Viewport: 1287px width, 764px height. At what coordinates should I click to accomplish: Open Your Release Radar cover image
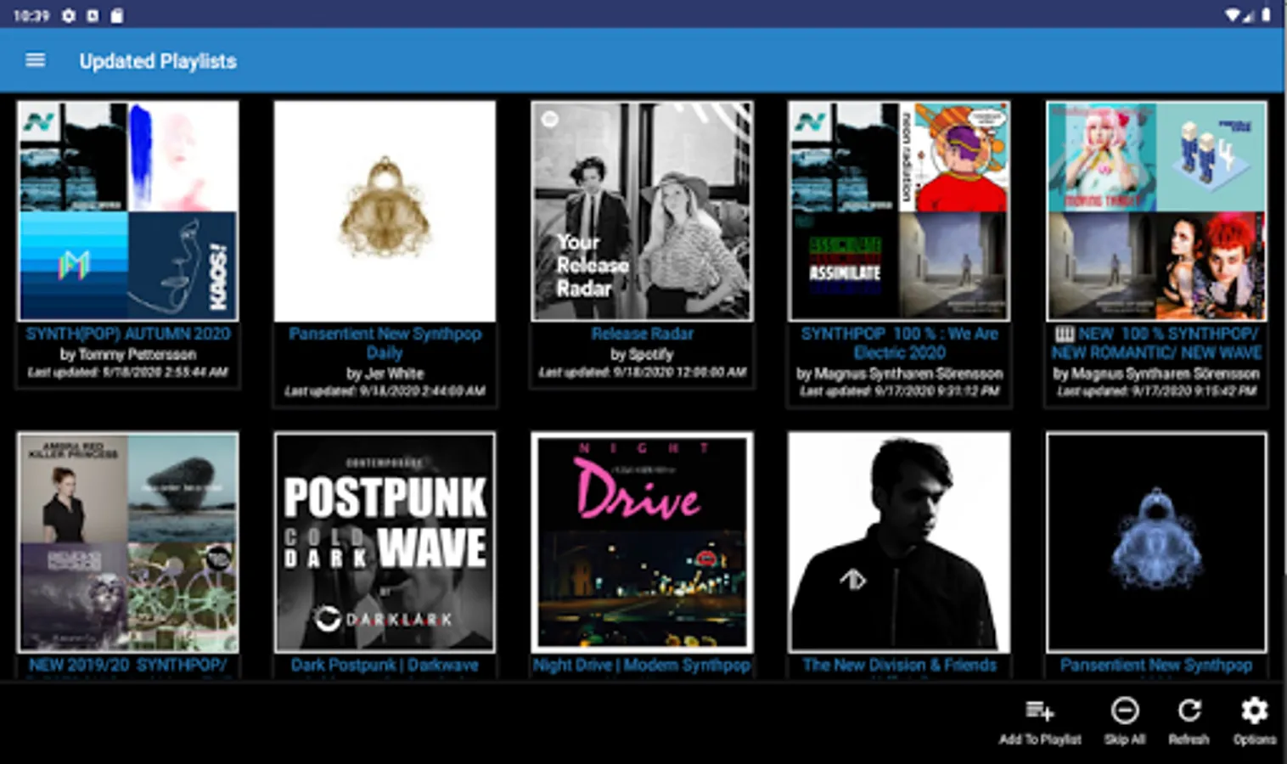coord(642,211)
